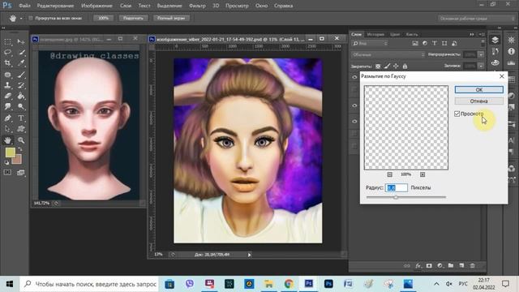Click Отмена to cancel the blur
The width and height of the screenshot is (519, 292).
pyautogui.click(x=479, y=101)
